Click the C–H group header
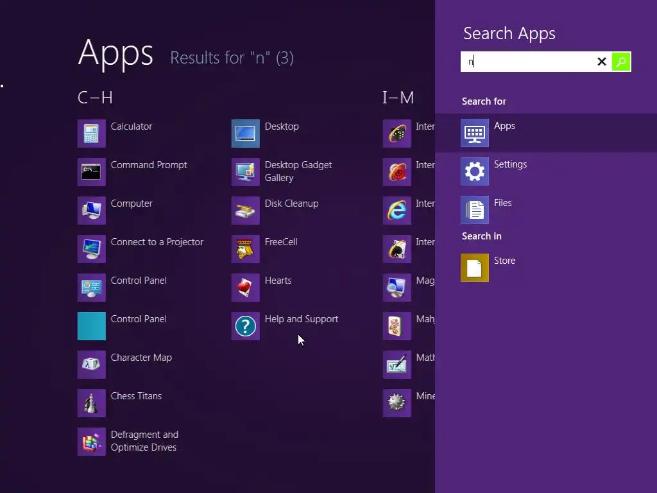The width and height of the screenshot is (657, 493). coord(95,98)
